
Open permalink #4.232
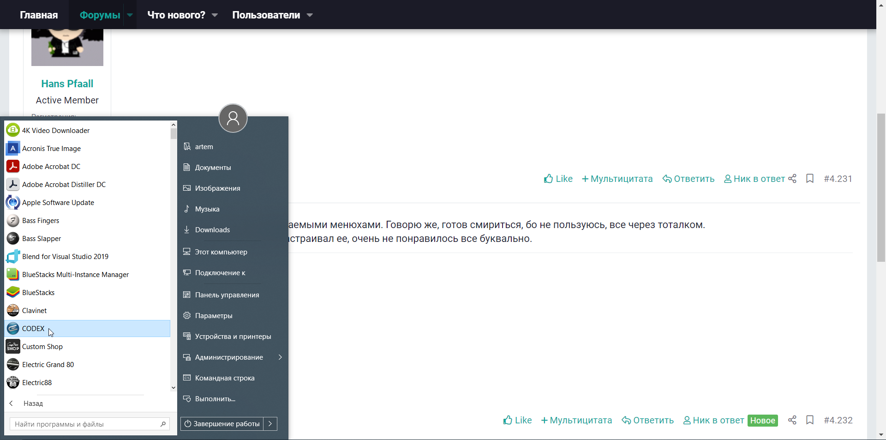click(838, 420)
